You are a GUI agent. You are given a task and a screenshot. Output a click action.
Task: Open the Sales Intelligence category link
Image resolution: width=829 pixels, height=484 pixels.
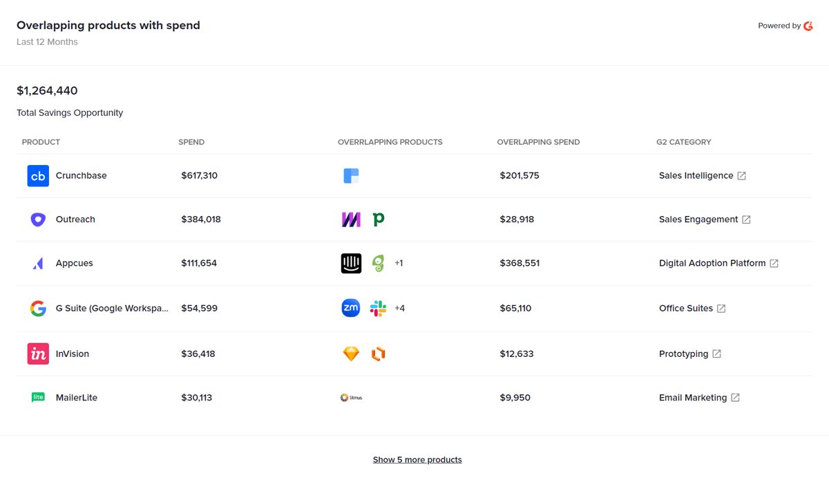(x=696, y=175)
